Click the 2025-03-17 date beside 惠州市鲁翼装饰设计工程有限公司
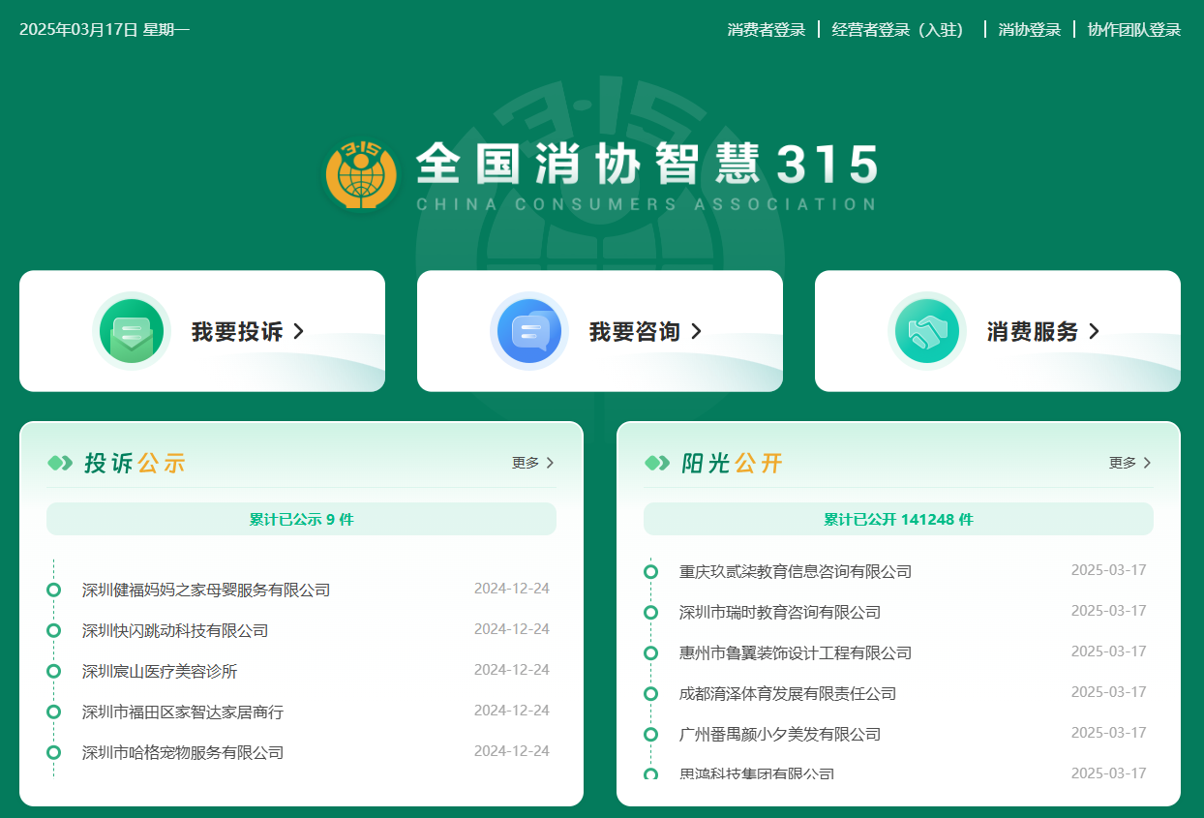This screenshot has width=1204, height=818. pos(1109,651)
